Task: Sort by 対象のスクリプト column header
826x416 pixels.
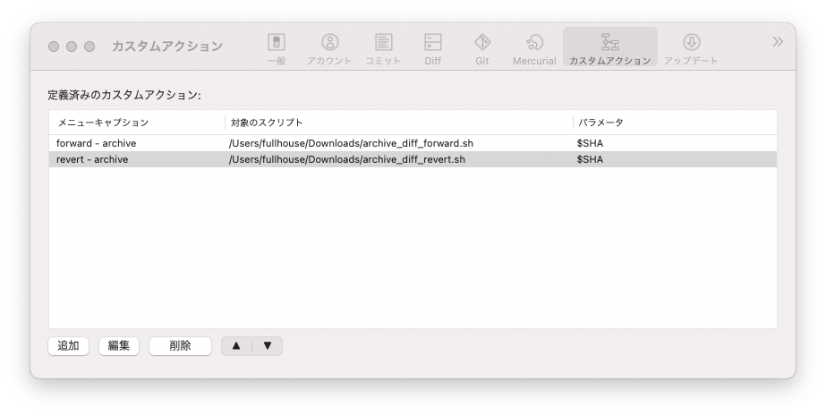Action: click(x=399, y=123)
